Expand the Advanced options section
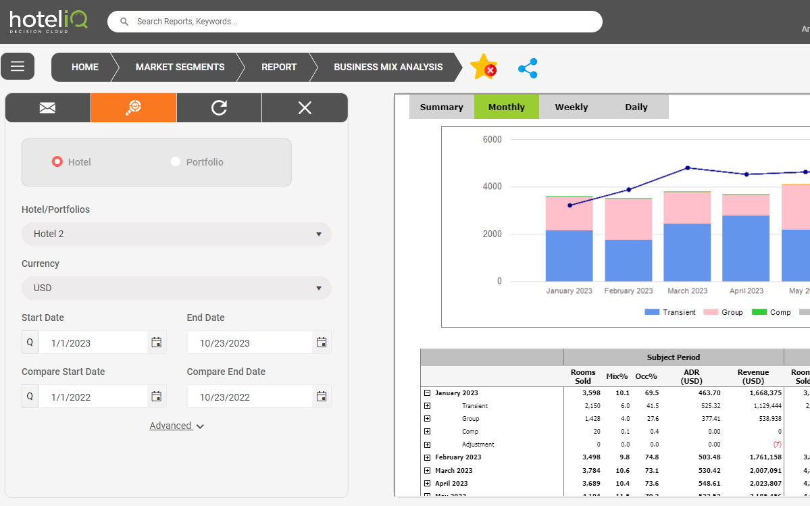 click(x=176, y=426)
